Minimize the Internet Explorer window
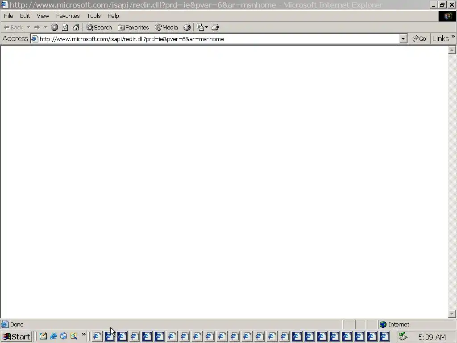 coord(434,4)
